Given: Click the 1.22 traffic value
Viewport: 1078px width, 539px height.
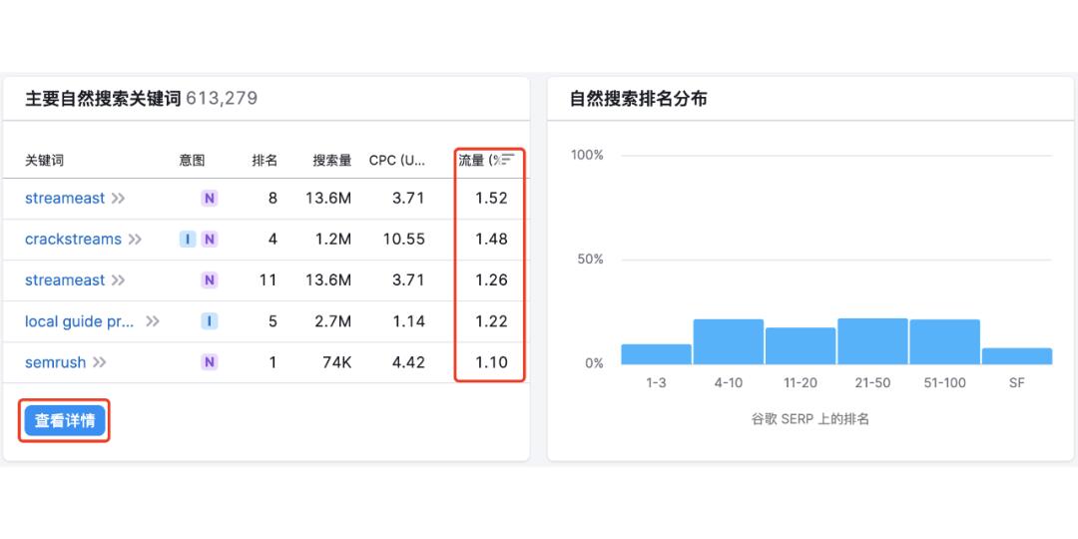Looking at the screenshot, I should click(491, 321).
